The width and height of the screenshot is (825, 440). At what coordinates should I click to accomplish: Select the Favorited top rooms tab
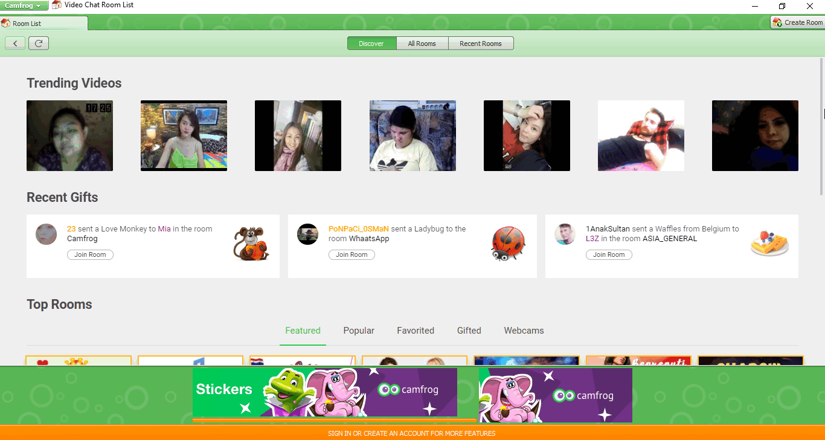coord(416,331)
